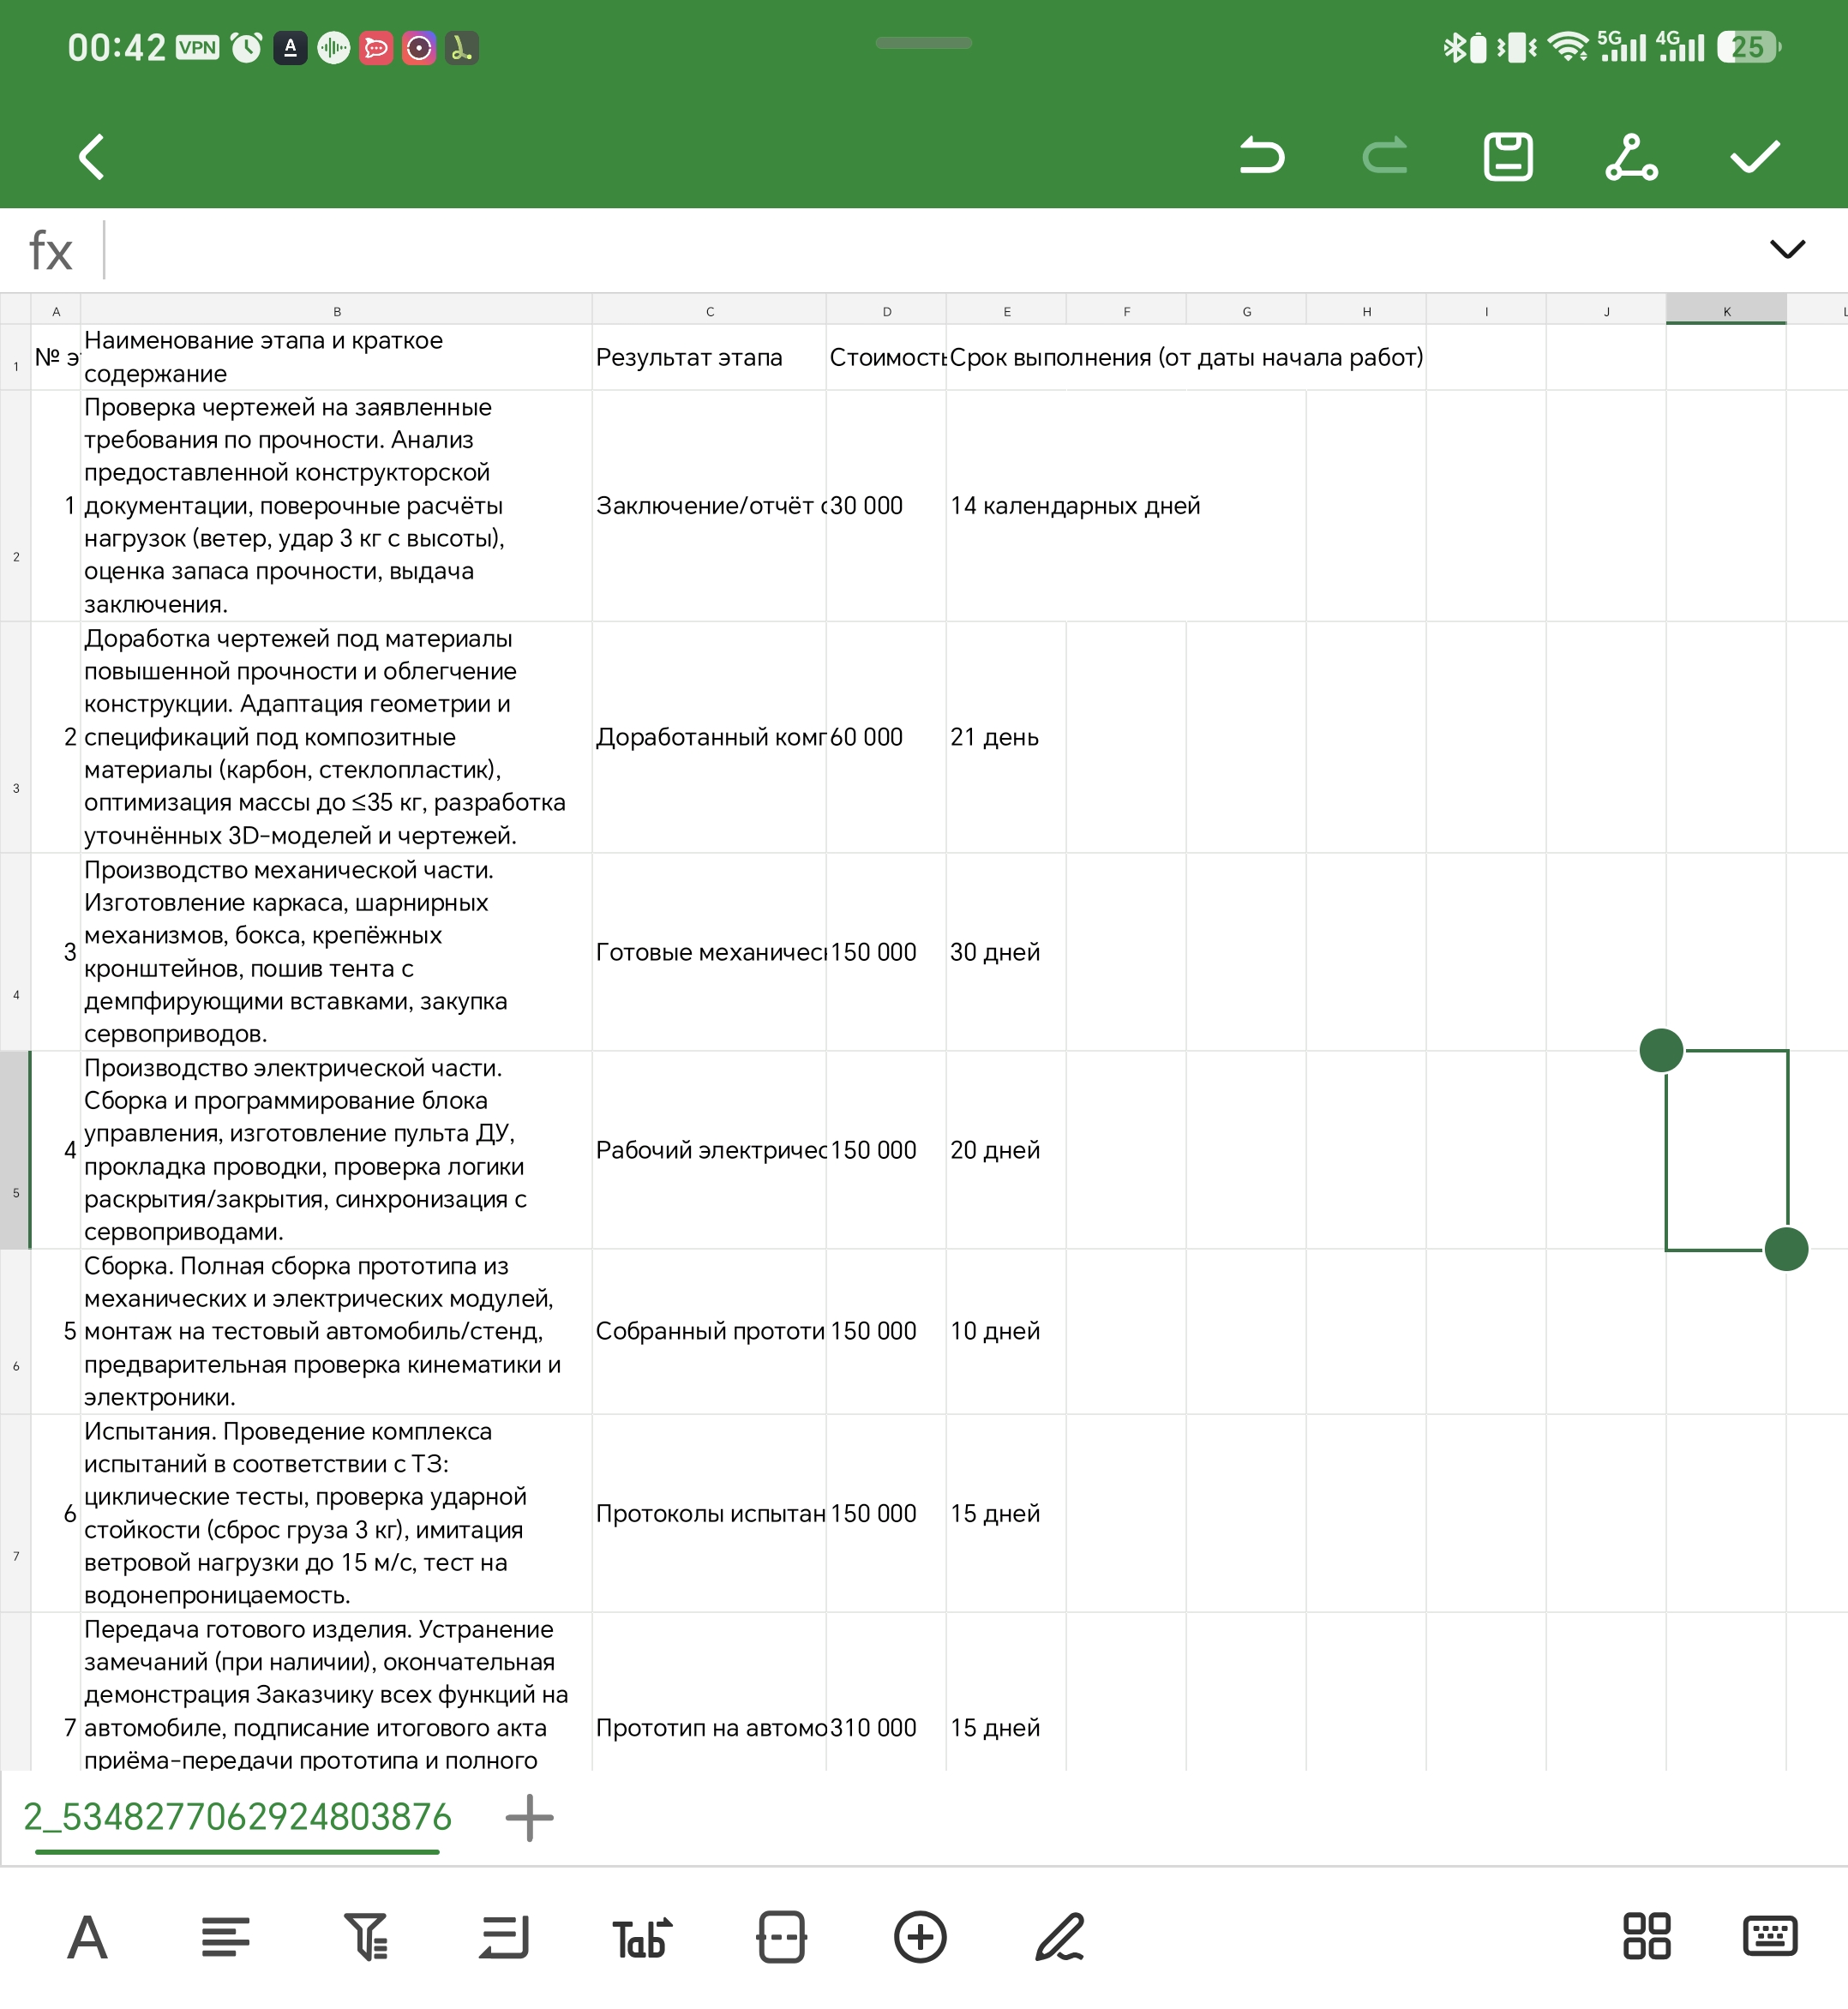
Task: Open the alignment tool in bottom toolbar
Action: click(226, 1937)
